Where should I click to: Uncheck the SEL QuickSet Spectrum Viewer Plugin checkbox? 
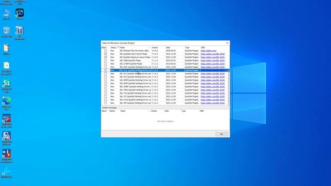[x=106, y=57]
